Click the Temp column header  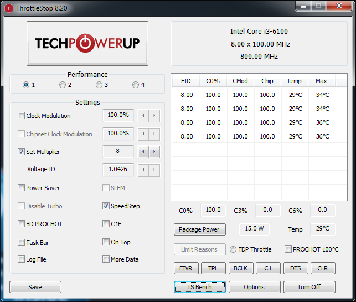click(x=294, y=81)
